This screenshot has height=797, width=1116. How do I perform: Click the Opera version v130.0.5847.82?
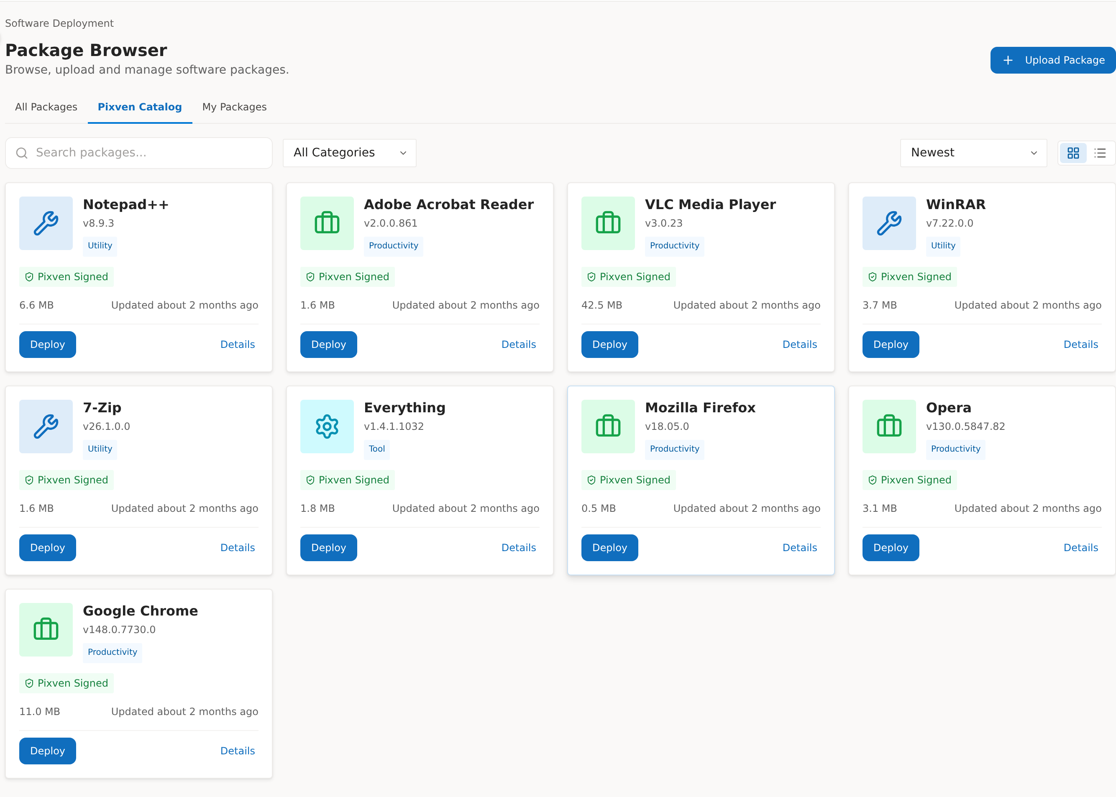click(x=965, y=427)
